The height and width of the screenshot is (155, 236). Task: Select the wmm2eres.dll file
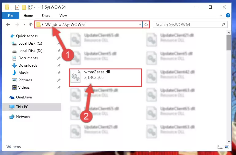point(106,78)
